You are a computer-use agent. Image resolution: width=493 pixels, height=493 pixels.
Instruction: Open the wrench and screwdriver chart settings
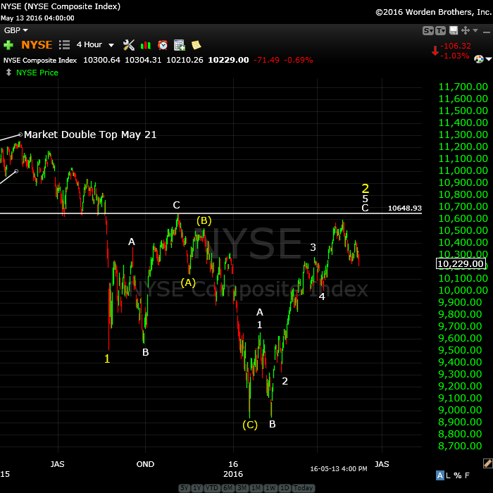pos(129,45)
